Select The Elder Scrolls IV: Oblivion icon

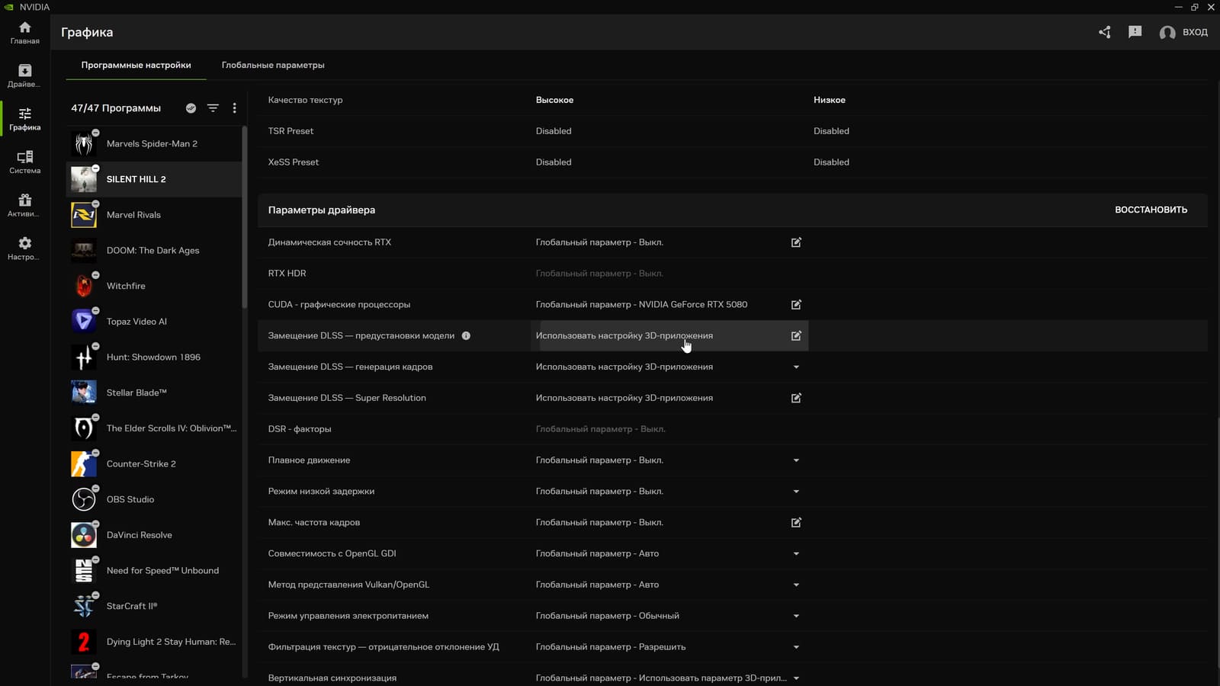[x=84, y=428]
